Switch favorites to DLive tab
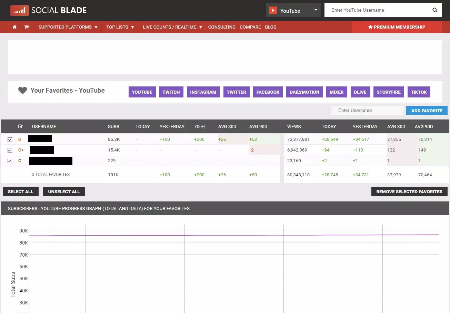 coord(360,92)
